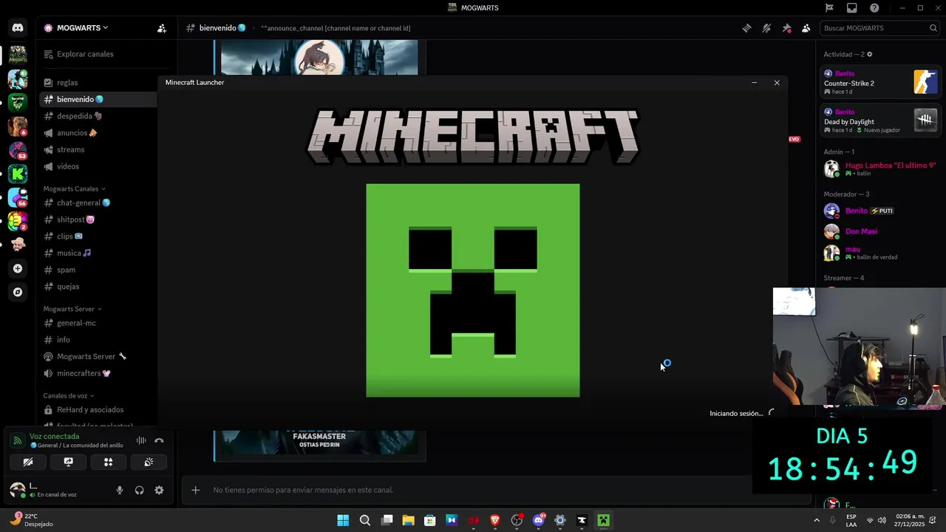Open Windows taskbar search
Viewport: 946px width, 532px height.
[x=365, y=520]
